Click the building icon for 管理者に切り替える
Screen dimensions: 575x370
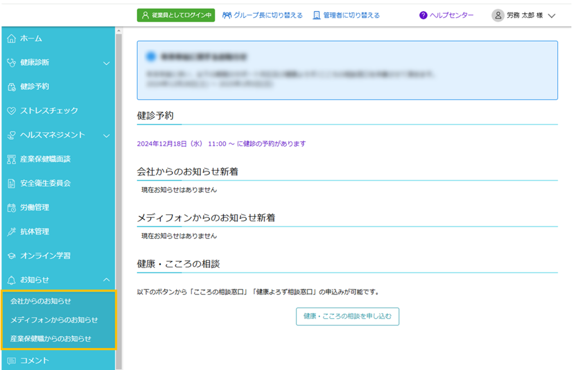click(x=316, y=15)
